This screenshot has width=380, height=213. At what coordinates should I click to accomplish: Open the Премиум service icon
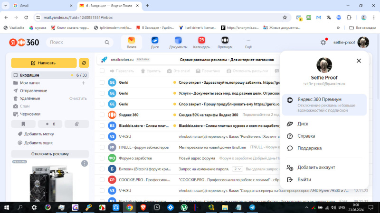[x=225, y=43]
